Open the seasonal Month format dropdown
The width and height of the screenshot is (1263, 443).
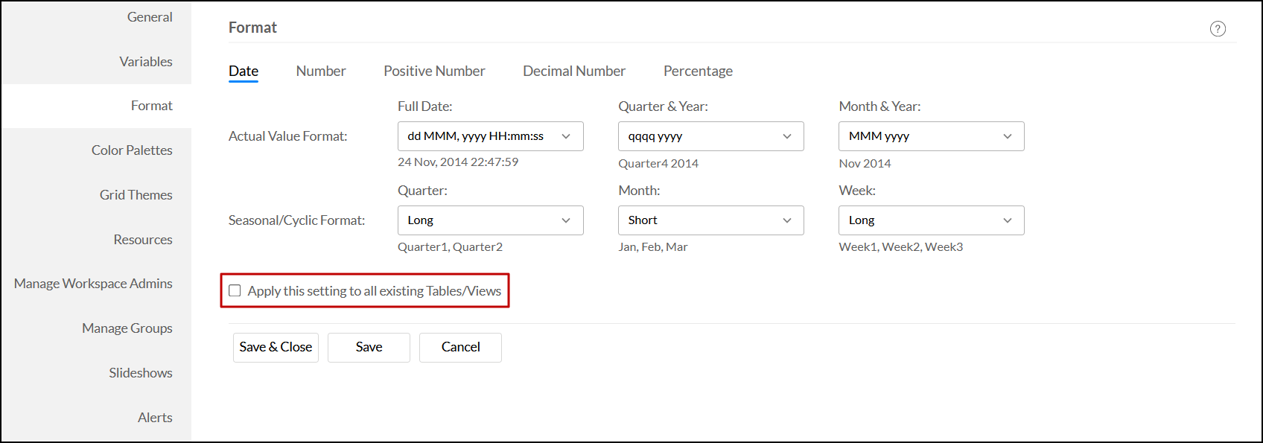(710, 220)
